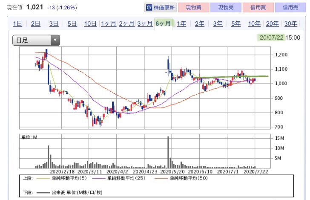310x200 pixels.
Task: Click the 現物買 button
Action: coord(194,8)
